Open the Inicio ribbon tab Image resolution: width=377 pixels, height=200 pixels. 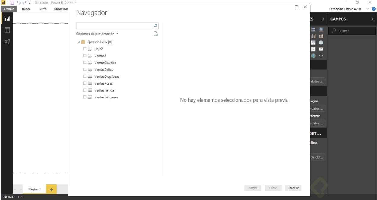pos(26,9)
